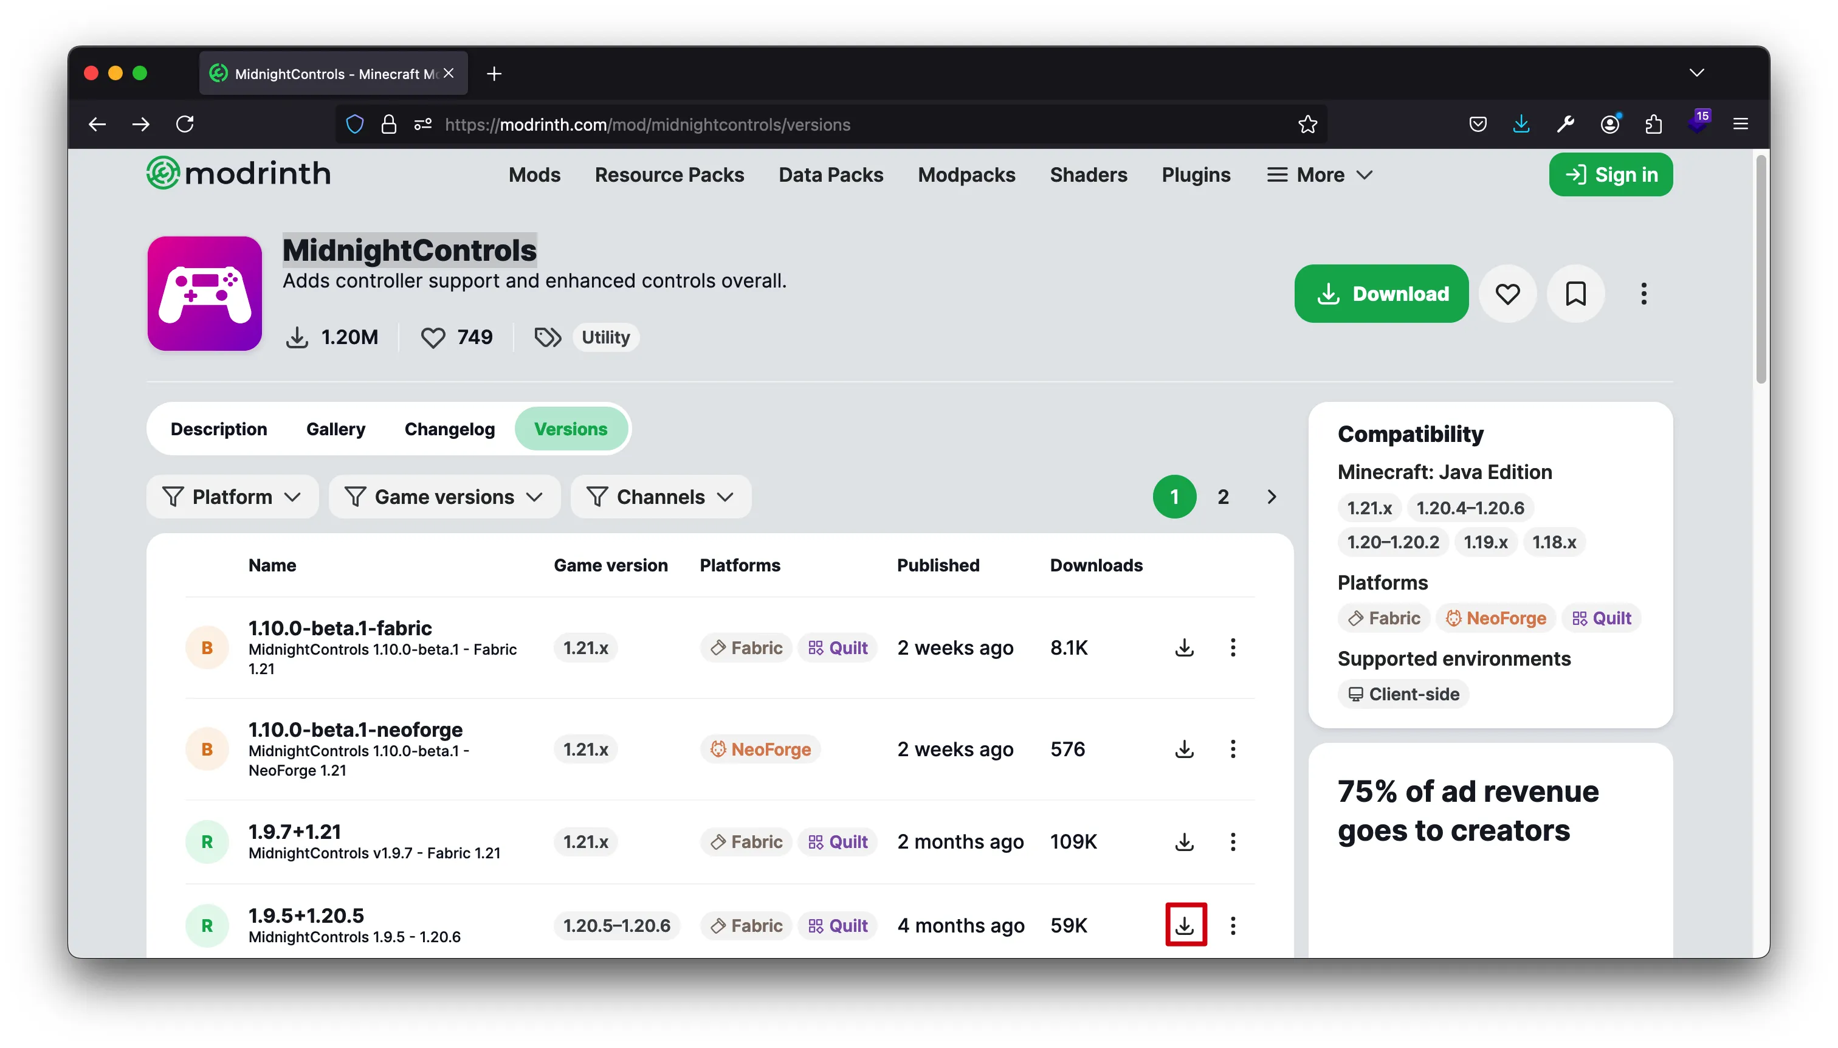Bookmark MidnightControls with the save icon
This screenshot has height=1048, width=1838.
coord(1575,294)
